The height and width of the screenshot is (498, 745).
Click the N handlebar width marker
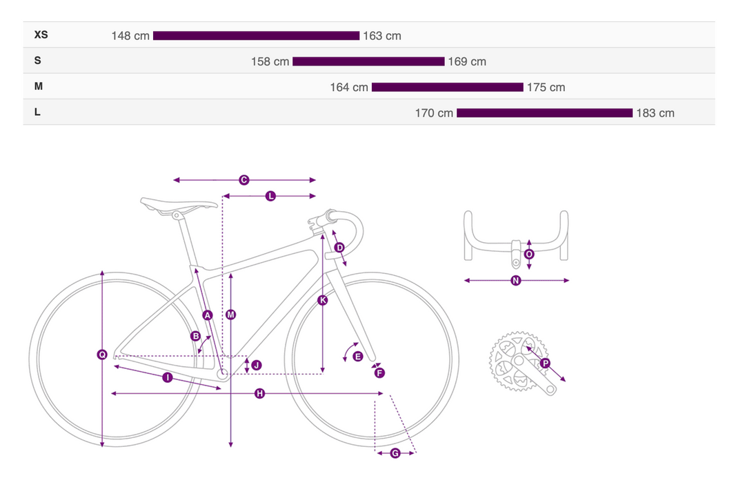coord(516,281)
